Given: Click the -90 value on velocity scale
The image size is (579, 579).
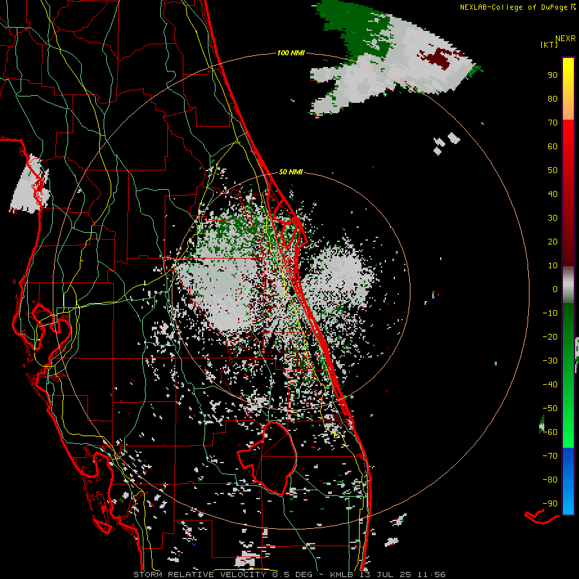Looking at the screenshot, I should pos(550,504).
